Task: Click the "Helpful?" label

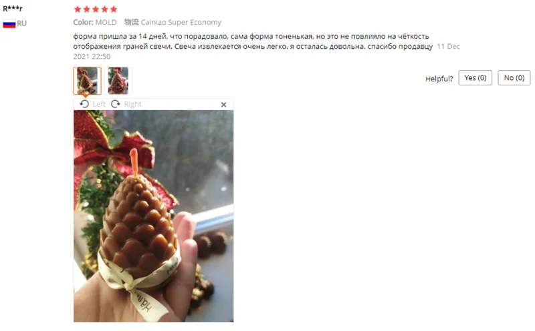Action: (x=439, y=79)
